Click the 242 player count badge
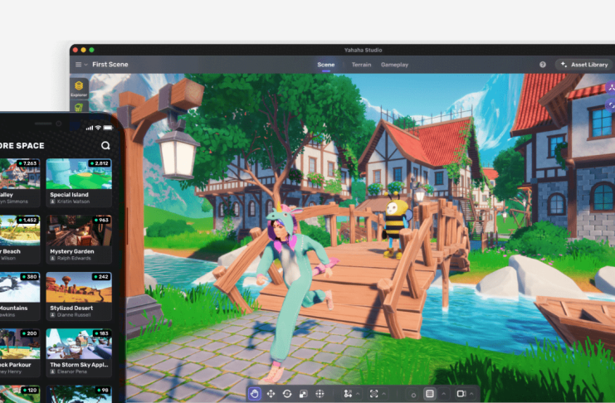Image resolution: width=615 pixels, height=403 pixels. 101,277
